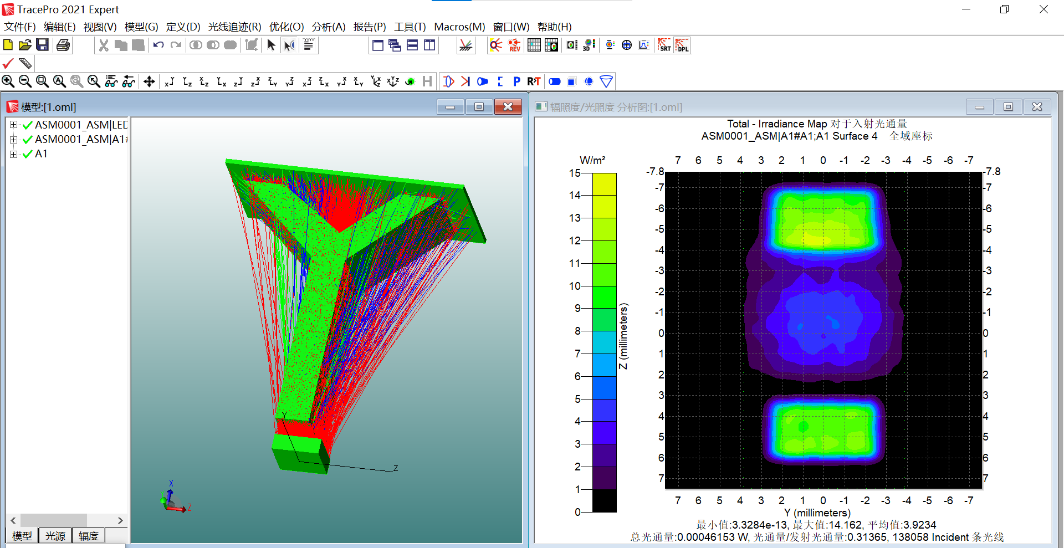Screen dimensions: 1064x548
Task: Open the 编辑(E) menu
Action: click(x=59, y=27)
